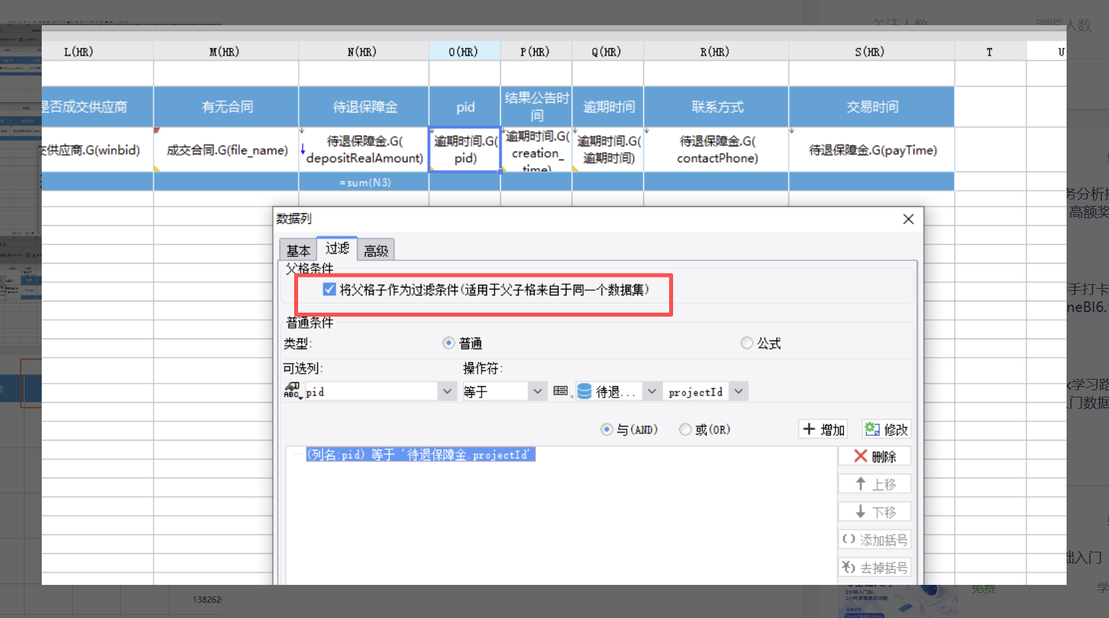The height and width of the screenshot is (618, 1109).
Task: Open the projectId column dropdown
Action: 739,391
